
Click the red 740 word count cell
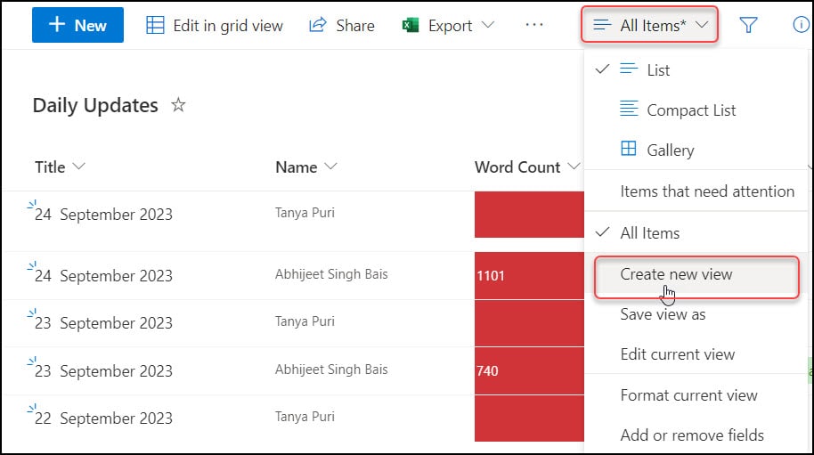click(x=529, y=371)
